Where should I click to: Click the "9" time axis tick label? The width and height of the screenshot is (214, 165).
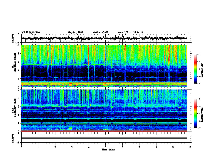(x=173, y=147)
